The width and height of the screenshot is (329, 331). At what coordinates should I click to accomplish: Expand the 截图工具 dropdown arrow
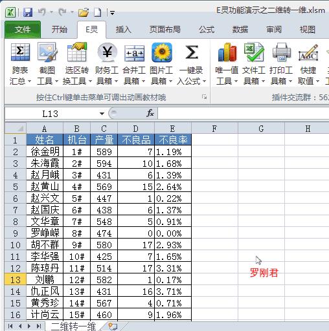click(x=56, y=81)
